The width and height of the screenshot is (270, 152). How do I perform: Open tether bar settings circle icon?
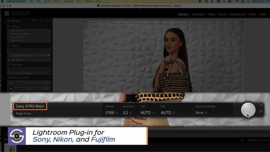(x=261, y=111)
